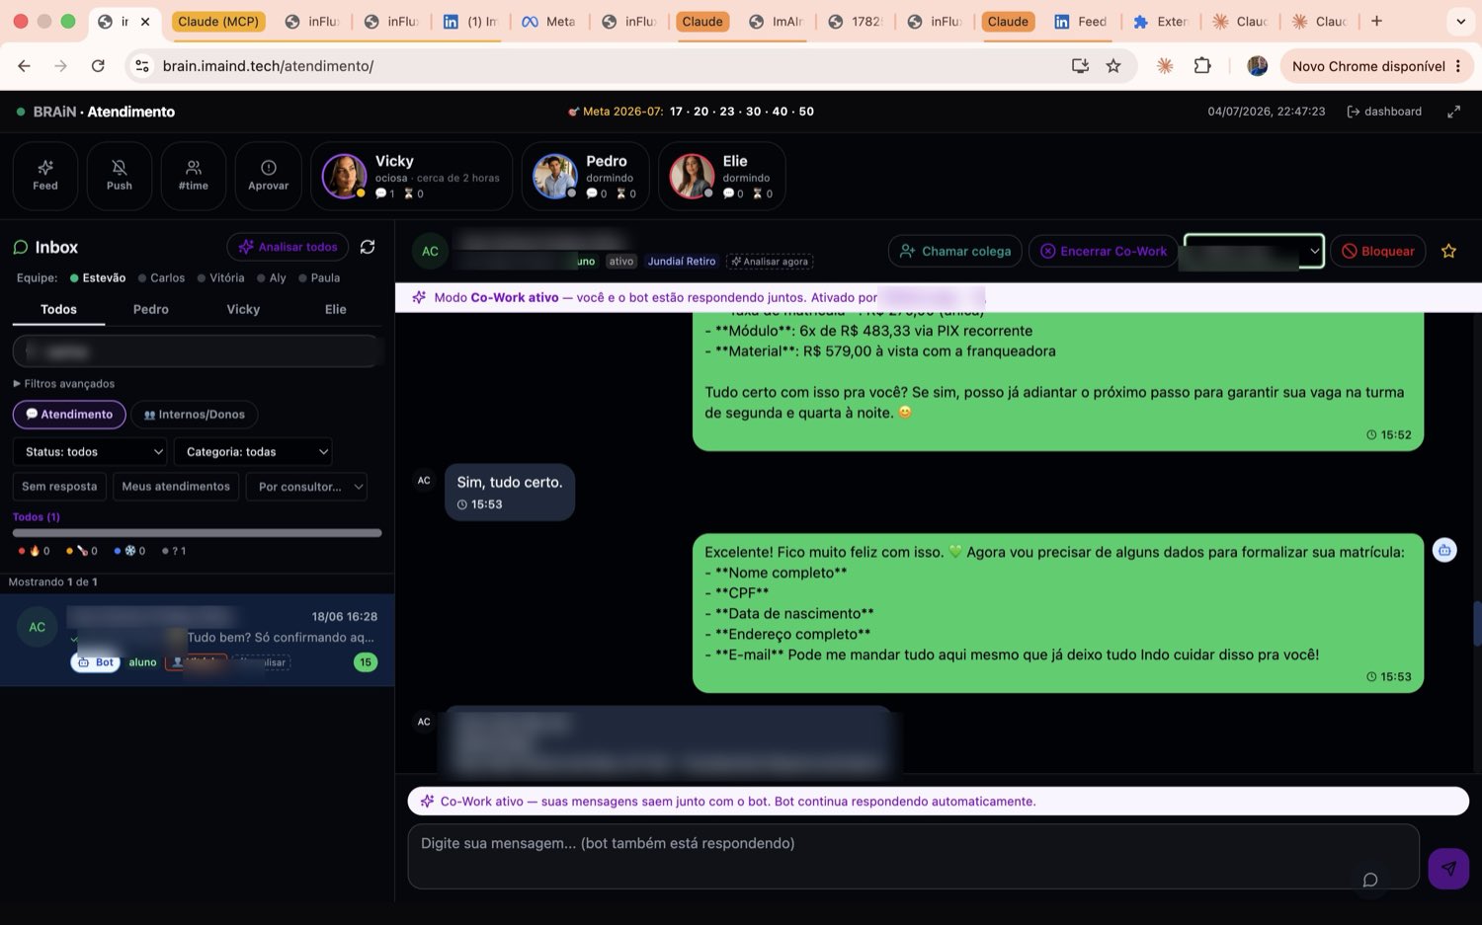Click the Analisar todos button
The width and height of the screenshot is (1482, 925).
(x=288, y=247)
